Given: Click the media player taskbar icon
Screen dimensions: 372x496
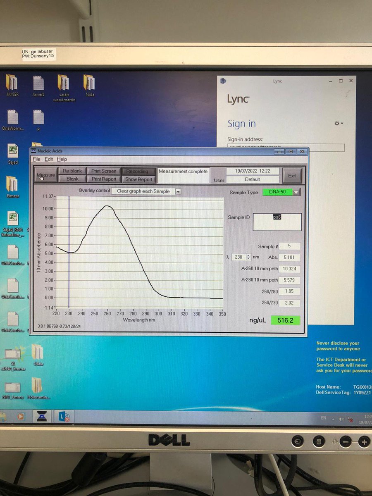Looking at the screenshot, I should click(21, 417).
